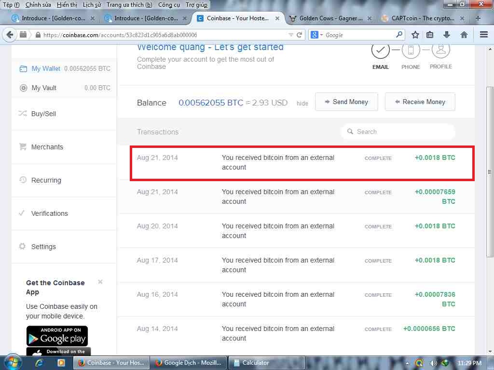Open the Aug 17, 2014 transaction row
The height and width of the screenshot is (370, 494).
[296, 265]
